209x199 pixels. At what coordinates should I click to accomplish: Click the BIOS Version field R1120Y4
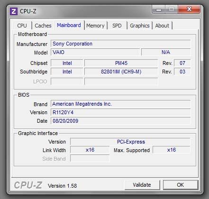(121, 112)
